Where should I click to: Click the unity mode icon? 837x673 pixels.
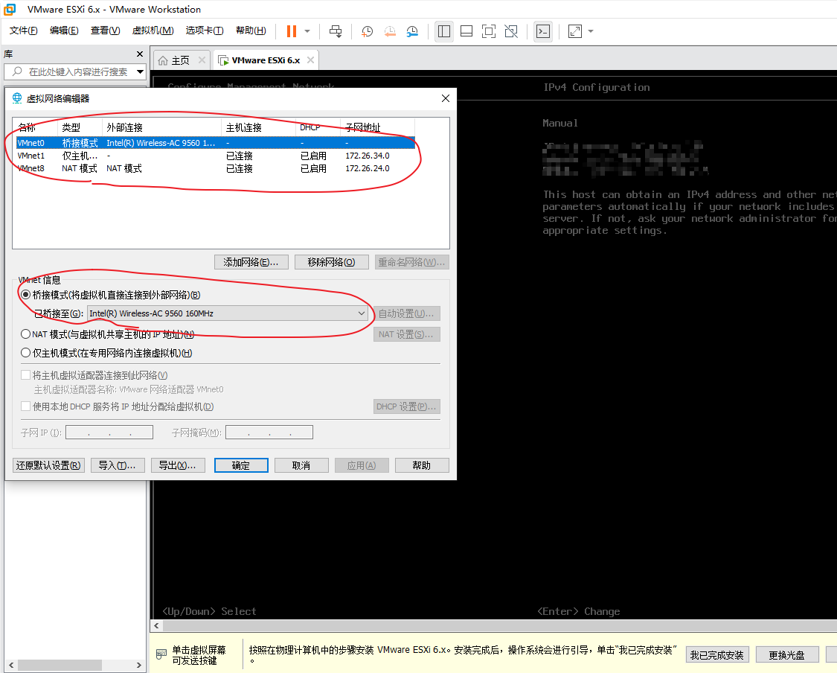click(x=511, y=31)
